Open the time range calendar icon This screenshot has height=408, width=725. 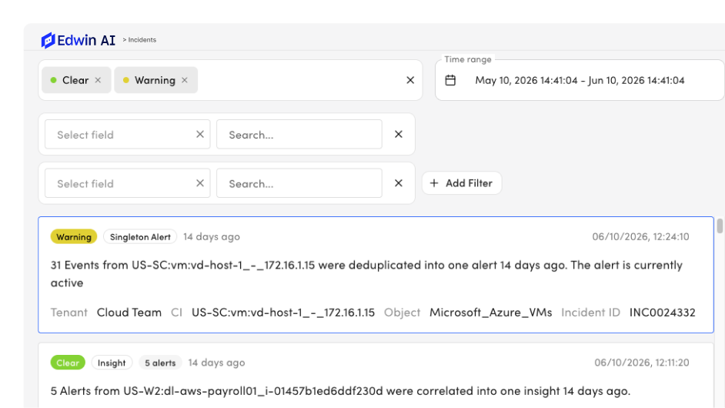click(x=450, y=80)
